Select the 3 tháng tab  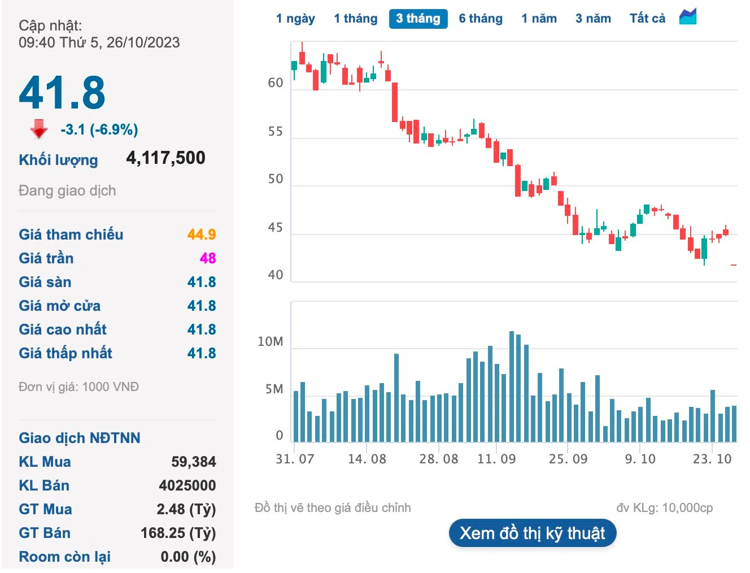tap(418, 19)
